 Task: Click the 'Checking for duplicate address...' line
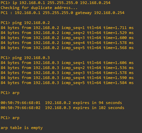click(39, 8)
